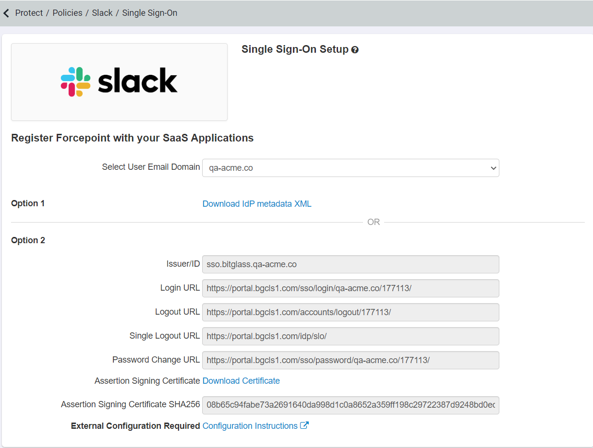Click the Slack breadcrumb entry
Image resolution: width=593 pixels, height=448 pixels.
[x=102, y=13]
